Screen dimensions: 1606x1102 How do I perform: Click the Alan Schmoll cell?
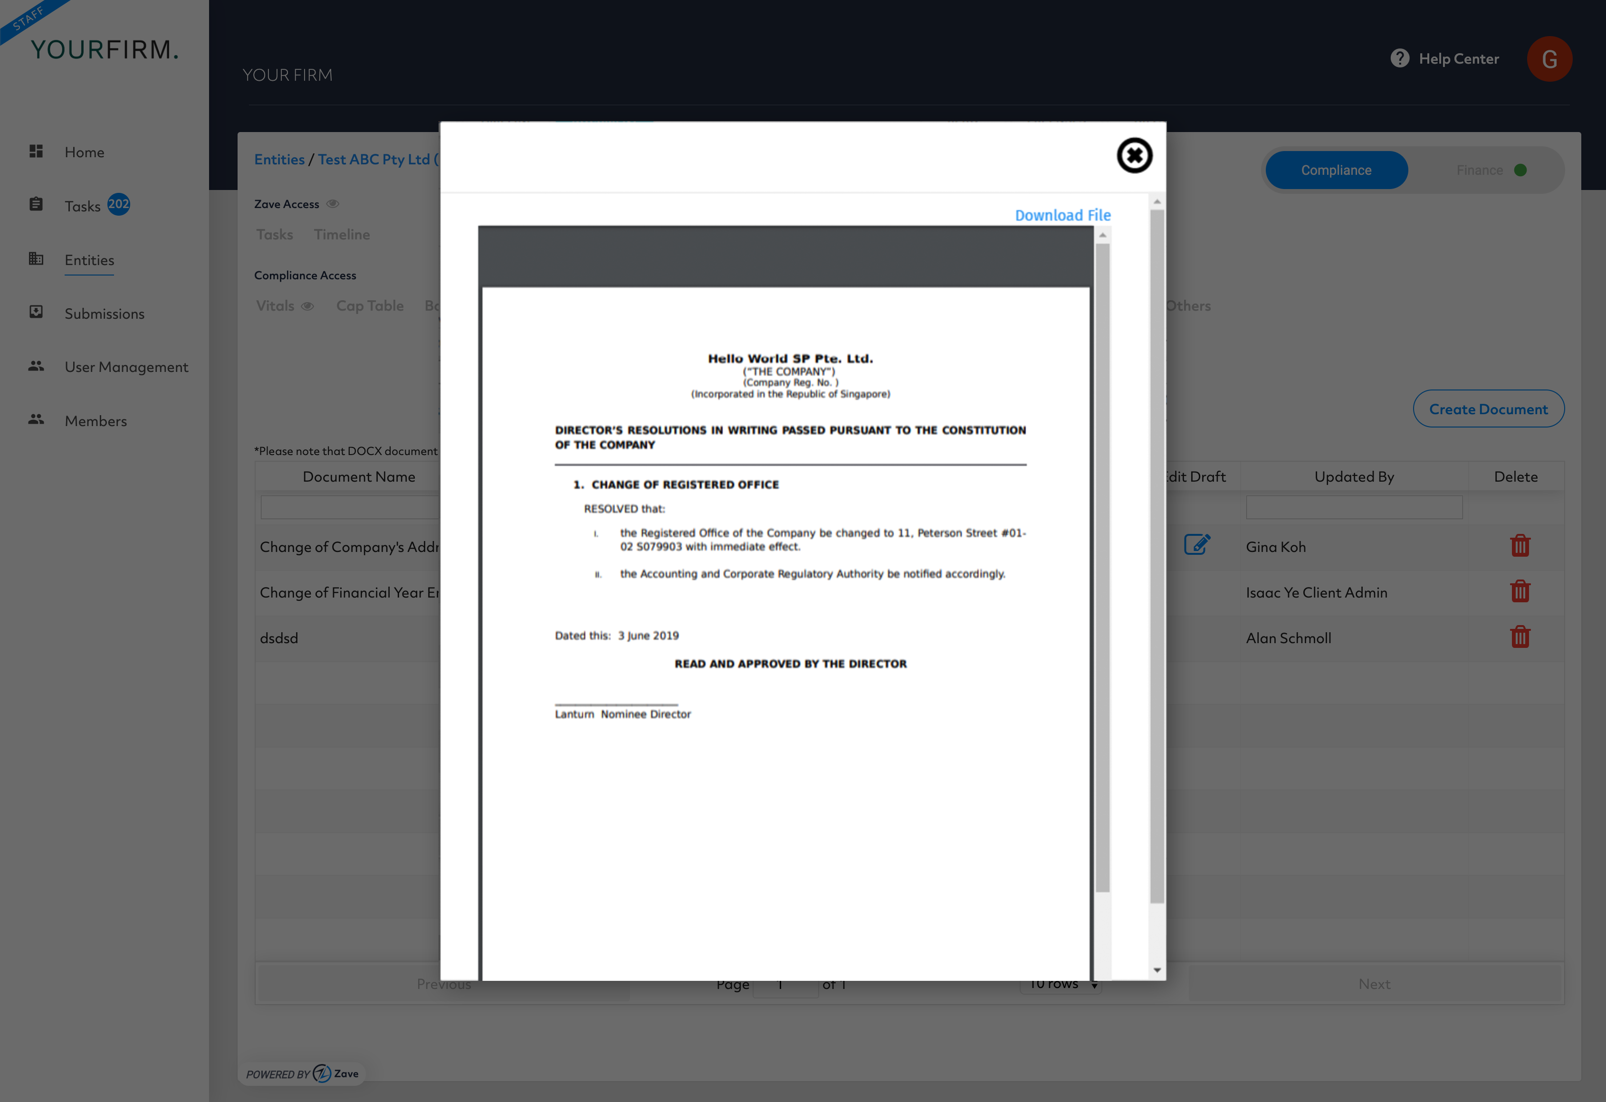pyautogui.click(x=1288, y=638)
